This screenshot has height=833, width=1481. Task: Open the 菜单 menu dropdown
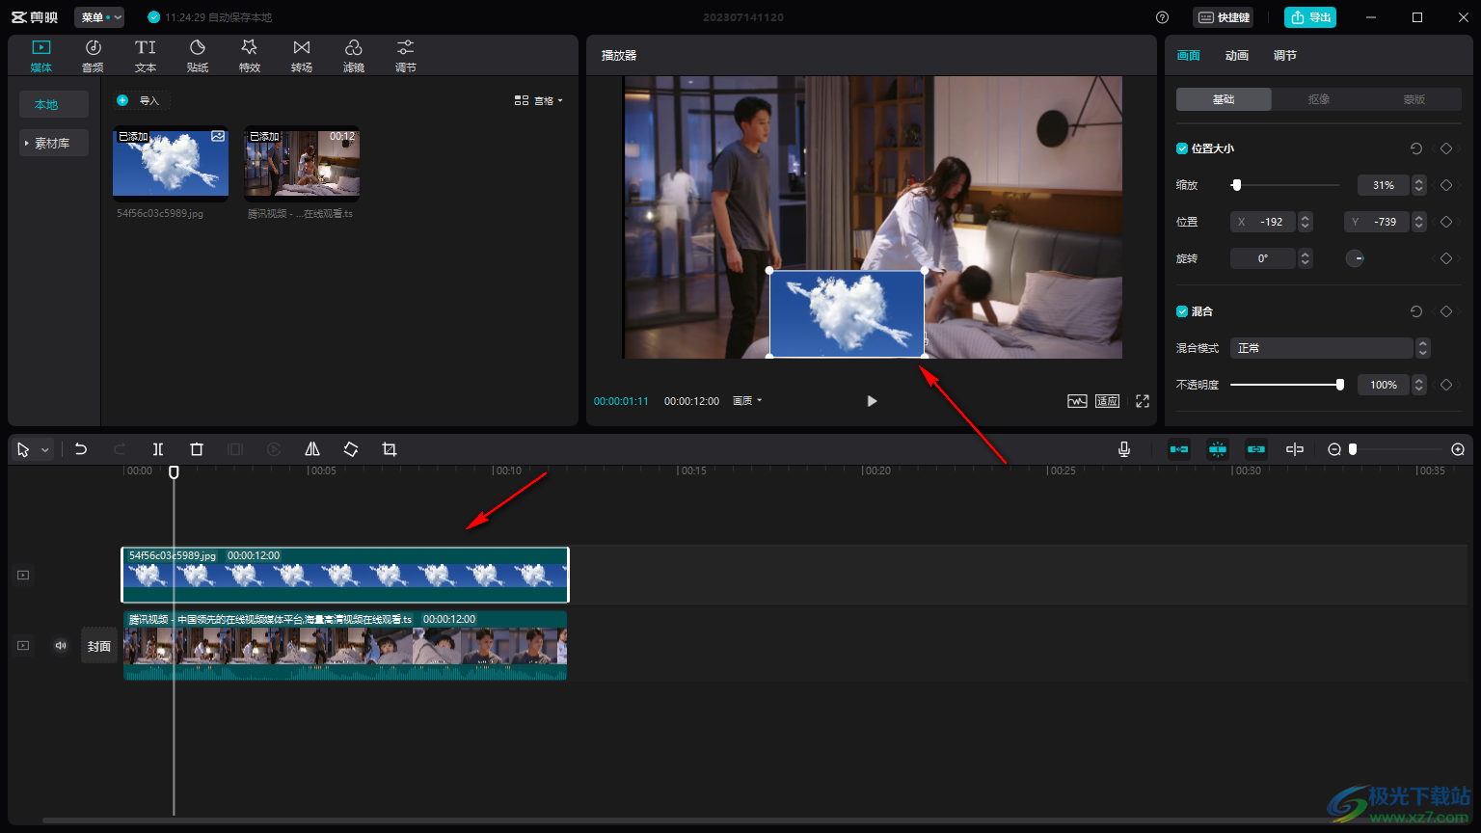point(99,17)
